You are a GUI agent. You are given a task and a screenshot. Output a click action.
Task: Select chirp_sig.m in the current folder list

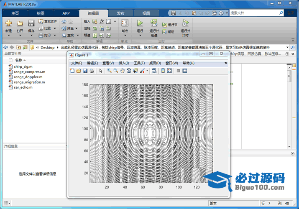pos(23,66)
